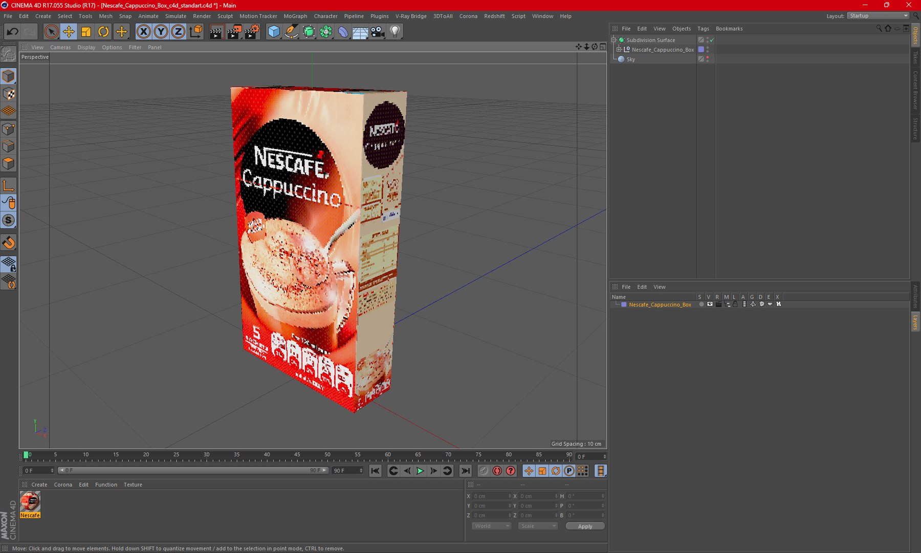921x553 pixels.
Task: Open the Spline pen tool
Action: 291,32
